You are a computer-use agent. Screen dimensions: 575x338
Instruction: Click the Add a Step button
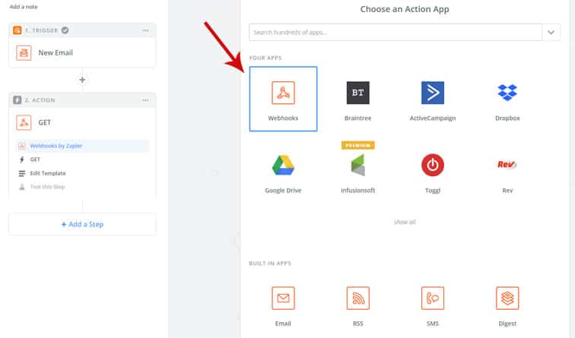pyautogui.click(x=82, y=224)
